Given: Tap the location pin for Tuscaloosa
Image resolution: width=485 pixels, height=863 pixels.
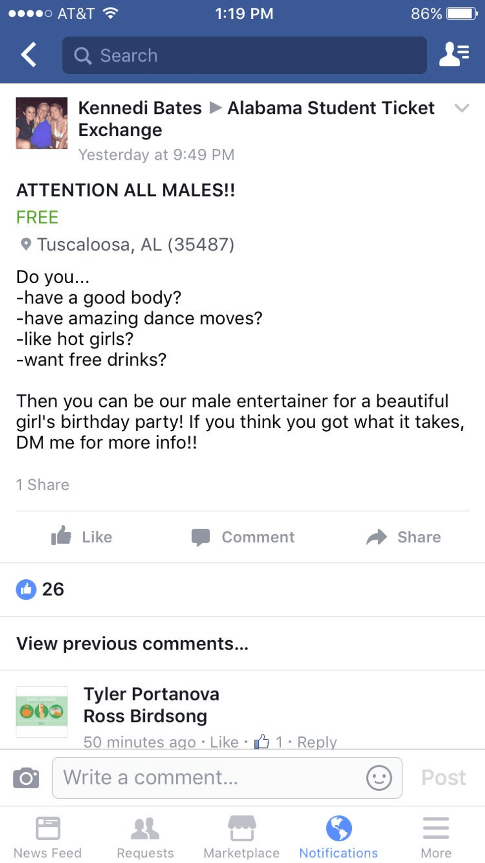Looking at the screenshot, I should click(x=26, y=244).
